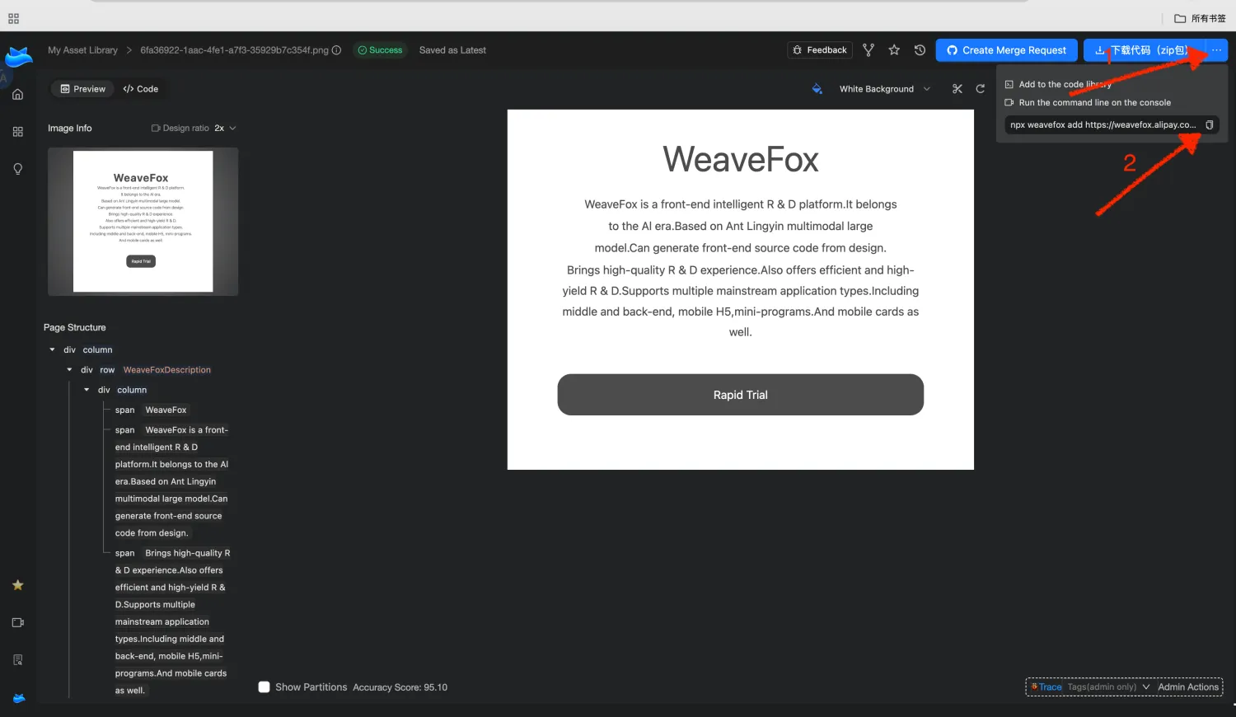Click the WeaveFox heading in preview
This screenshot has height=717, width=1236.
741,159
